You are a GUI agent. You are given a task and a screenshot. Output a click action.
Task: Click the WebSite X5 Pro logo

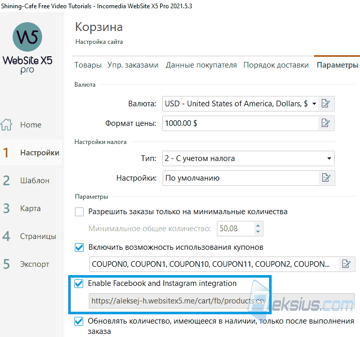coord(27,48)
